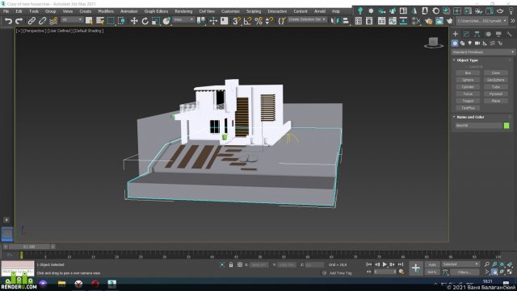The height and width of the screenshot is (291, 517).
Task: Click the Render Production teapot icon
Action: pyautogui.click(x=449, y=21)
